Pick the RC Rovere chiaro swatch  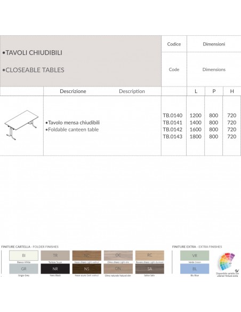pos(150,255)
